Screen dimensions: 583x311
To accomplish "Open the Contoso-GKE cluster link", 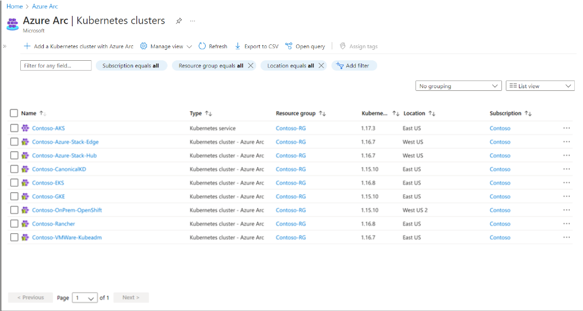I will coord(48,197).
